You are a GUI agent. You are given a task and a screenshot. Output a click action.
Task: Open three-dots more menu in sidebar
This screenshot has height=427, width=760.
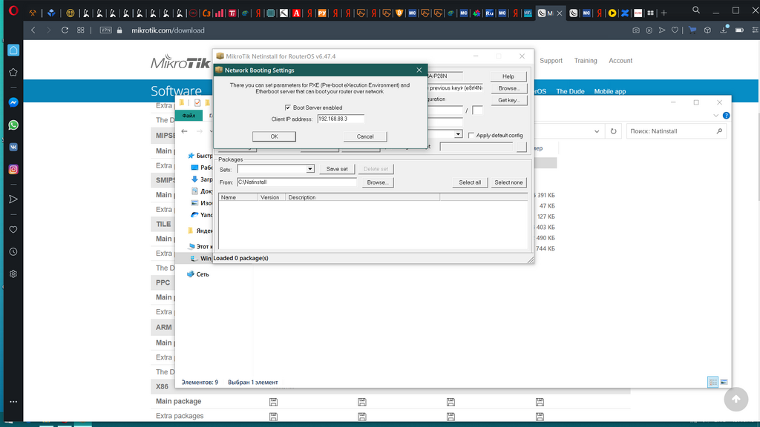(13, 401)
